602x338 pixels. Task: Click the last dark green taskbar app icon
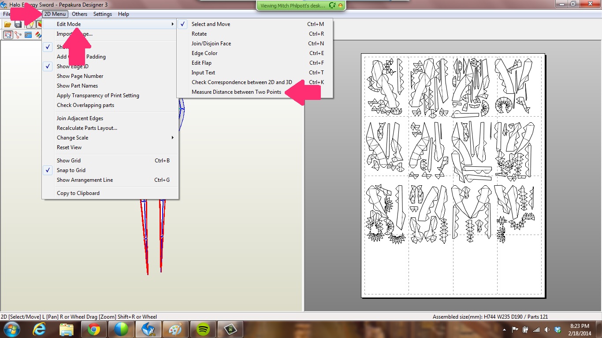point(230,329)
